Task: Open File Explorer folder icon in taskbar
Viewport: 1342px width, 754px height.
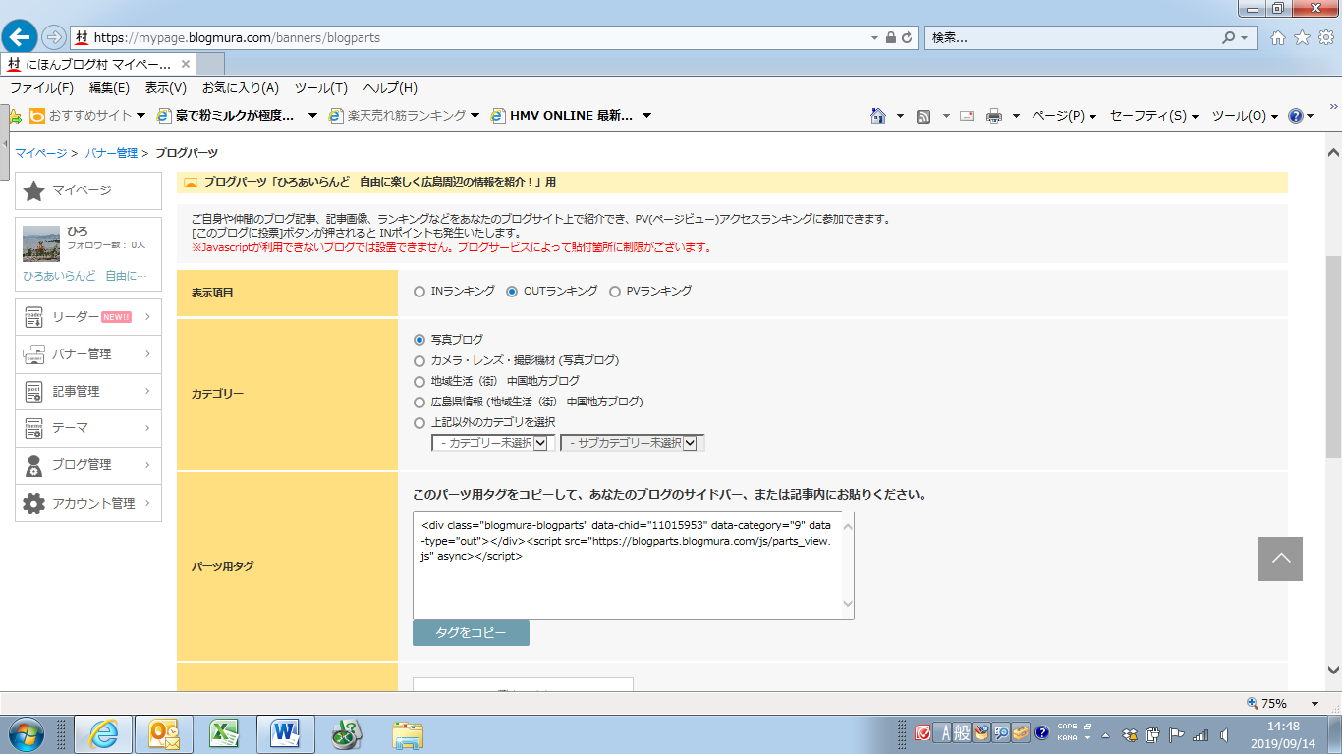Action: pyautogui.click(x=408, y=733)
